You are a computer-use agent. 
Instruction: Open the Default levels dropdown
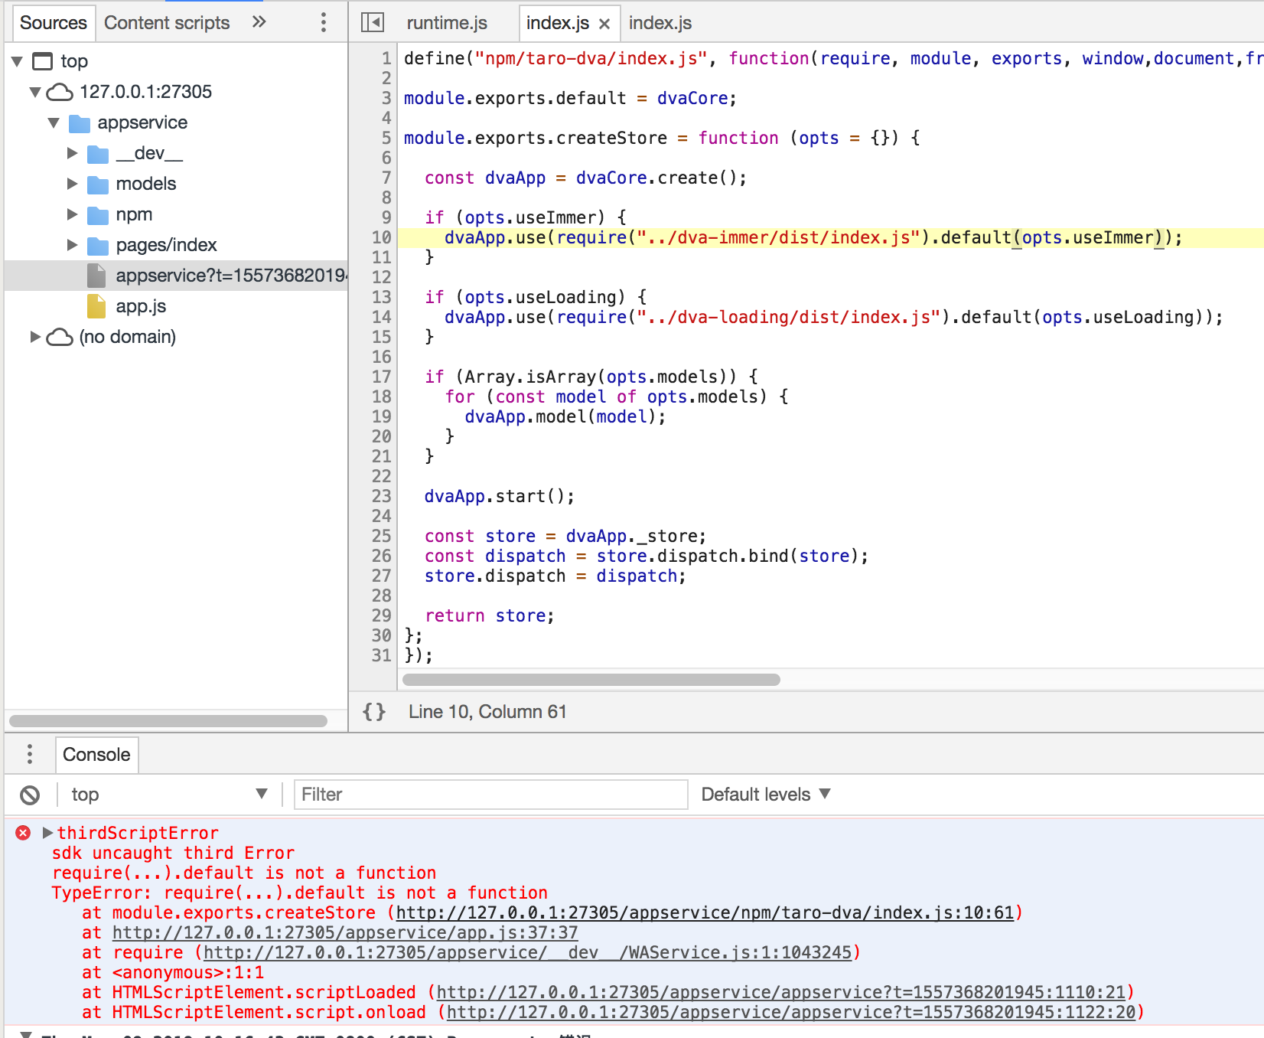(765, 795)
